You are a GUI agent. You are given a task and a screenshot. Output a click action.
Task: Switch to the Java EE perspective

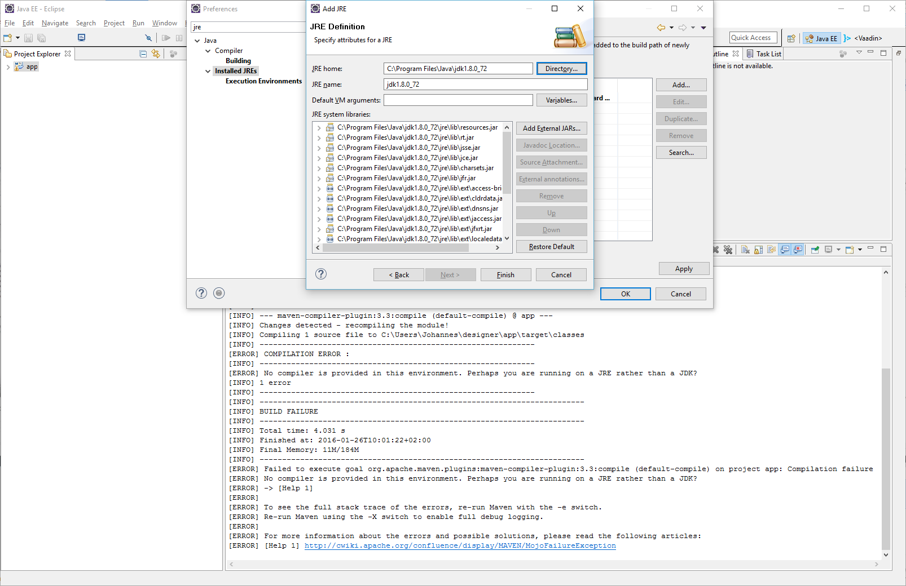pyautogui.click(x=821, y=38)
